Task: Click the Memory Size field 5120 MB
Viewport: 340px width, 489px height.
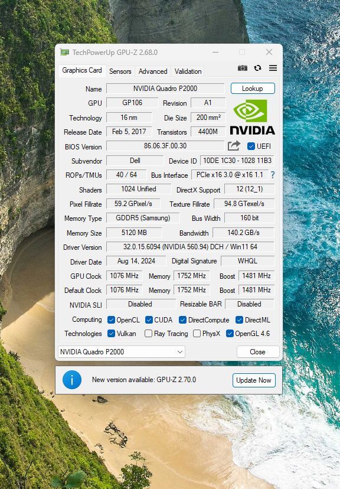Action: tap(134, 233)
